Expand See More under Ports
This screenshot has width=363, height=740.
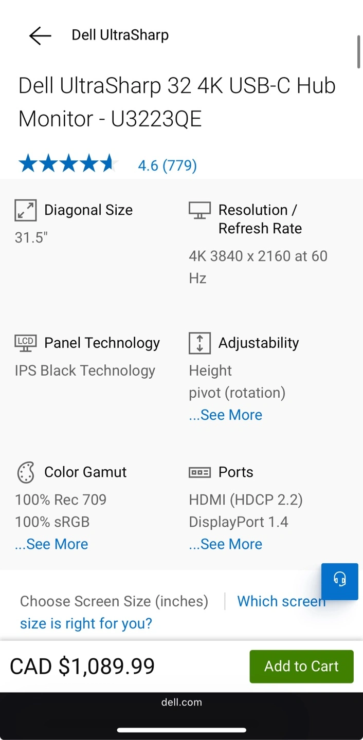pyautogui.click(x=226, y=544)
